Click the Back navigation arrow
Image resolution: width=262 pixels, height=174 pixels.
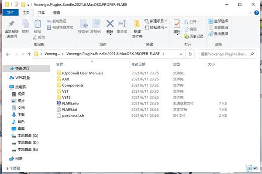click(8, 54)
